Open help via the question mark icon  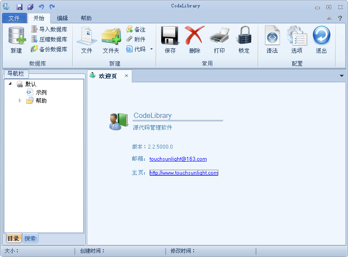point(340,18)
